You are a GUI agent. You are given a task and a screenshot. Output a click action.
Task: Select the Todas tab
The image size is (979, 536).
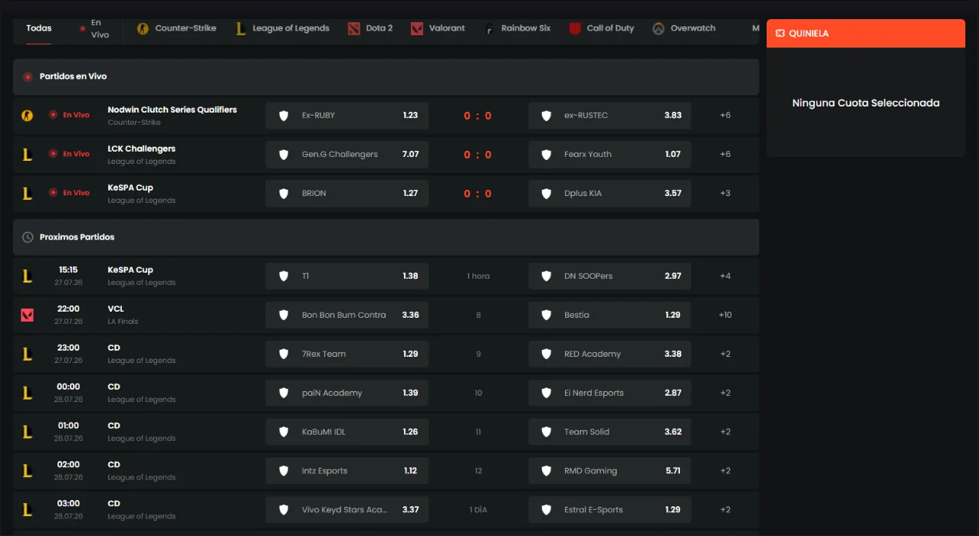pos(39,28)
